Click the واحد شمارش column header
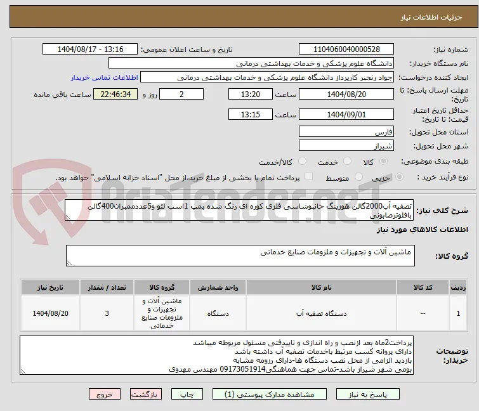 218,287
